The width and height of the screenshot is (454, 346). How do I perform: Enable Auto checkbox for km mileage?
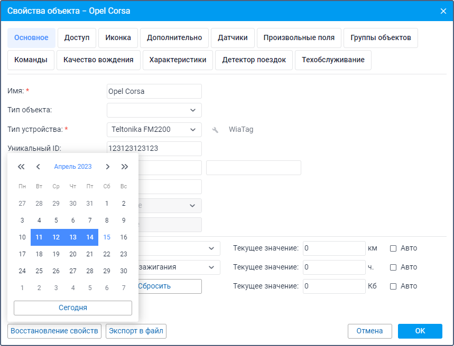(x=393, y=248)
